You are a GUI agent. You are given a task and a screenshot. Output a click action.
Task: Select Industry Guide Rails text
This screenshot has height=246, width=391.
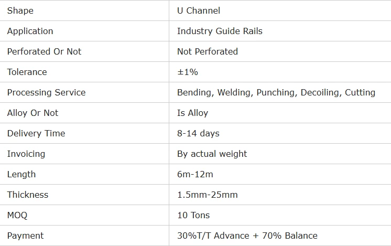[220, 31]
